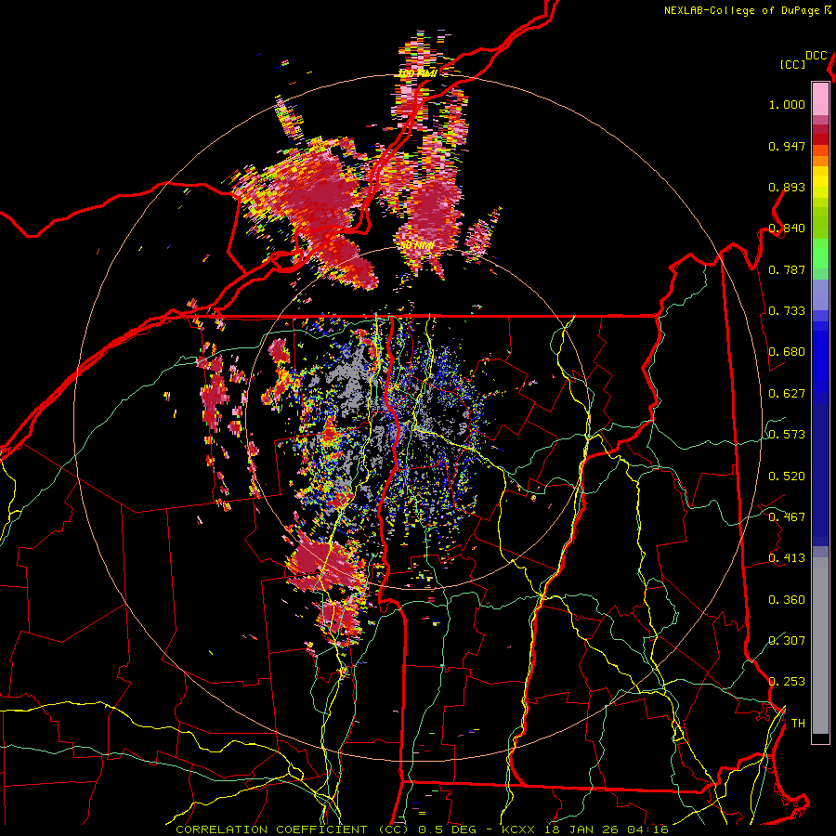Click the 0.627 scale value

[x=787, y=394]
